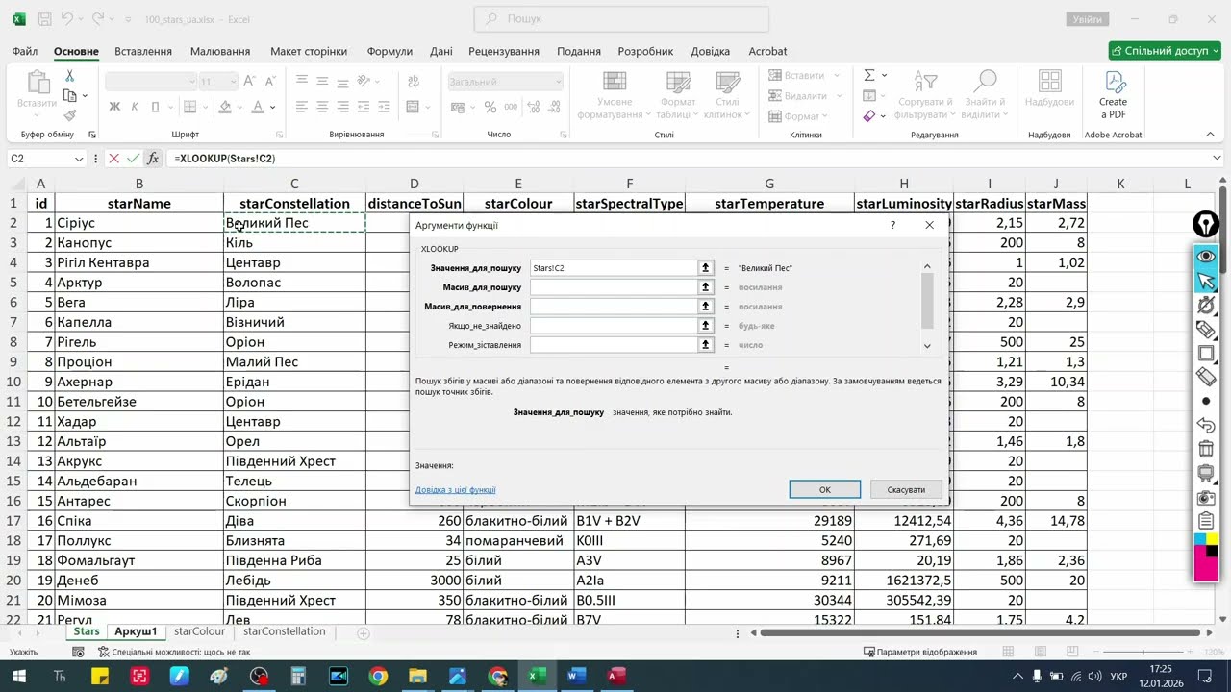Open Font Color dropdown arrow

coord(273,107)
